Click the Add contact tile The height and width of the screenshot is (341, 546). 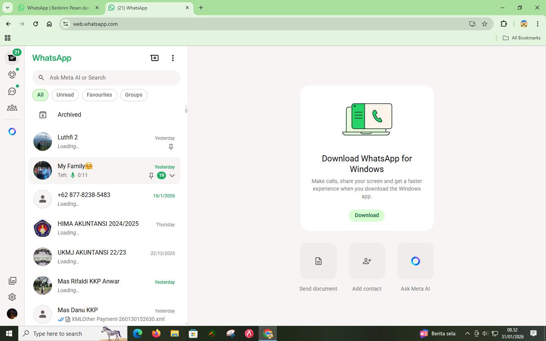tap(367, 261)
